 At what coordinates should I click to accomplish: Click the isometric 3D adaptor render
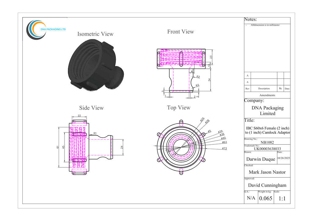(96, 65)
